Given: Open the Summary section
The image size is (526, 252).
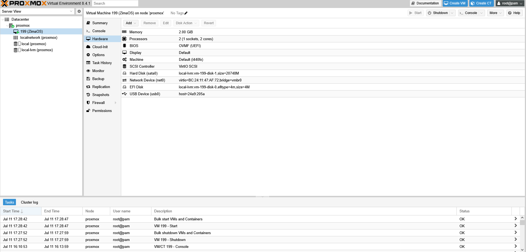Looking at the screenshot, I should tap(102, 23).
